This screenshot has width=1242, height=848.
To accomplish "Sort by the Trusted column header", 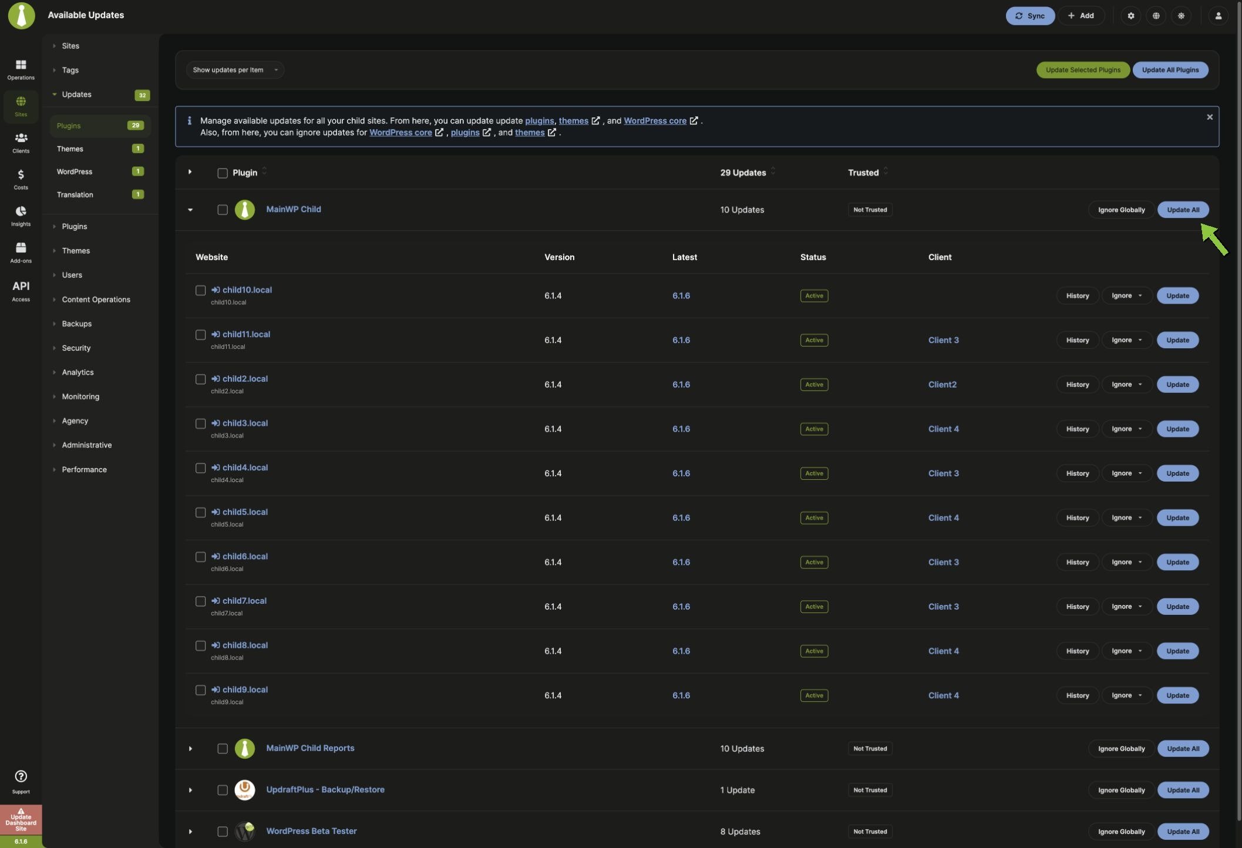I will pos(868,172).
